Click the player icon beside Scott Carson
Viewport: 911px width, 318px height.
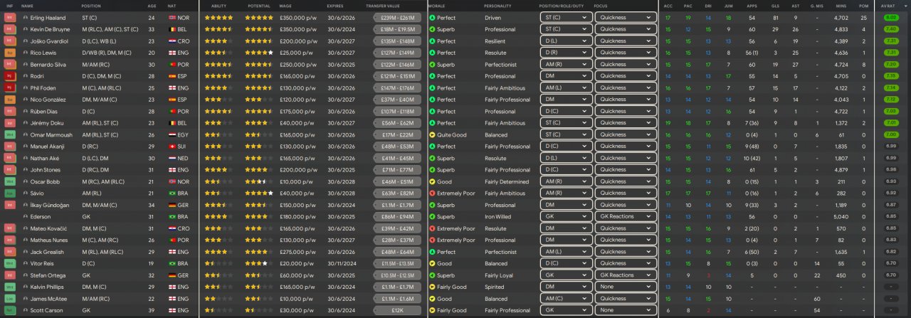coord(26,311)
